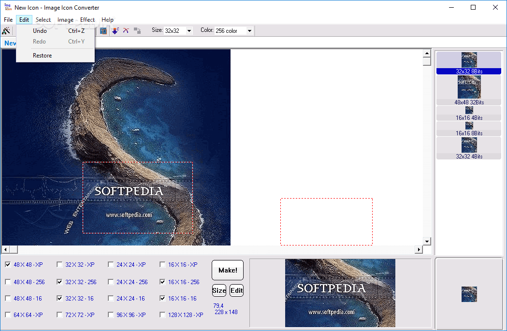Enable the 64X64 - XP checkbox

pyautogui.click(x=8, y=315)
